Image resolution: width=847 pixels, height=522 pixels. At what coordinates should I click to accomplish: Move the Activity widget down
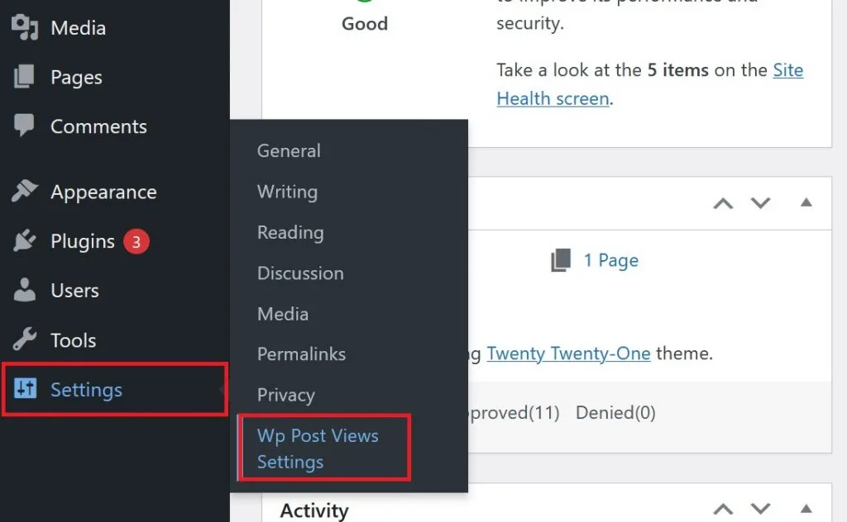(x=760, y=509)
